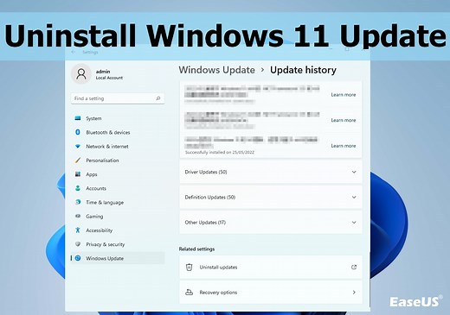Select Accessibility label in sidebar
Screen dimensions: 450x315
(100, 230)
